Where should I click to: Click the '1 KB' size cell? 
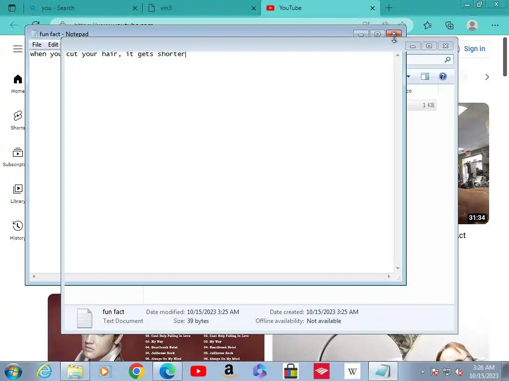tap(428, 105)
